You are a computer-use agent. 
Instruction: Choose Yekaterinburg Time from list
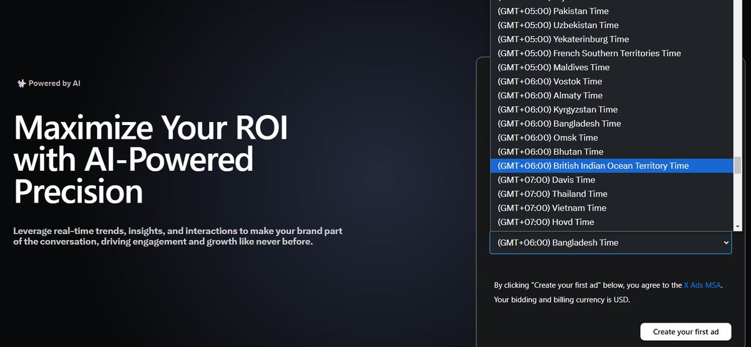[x=611, y=39]
